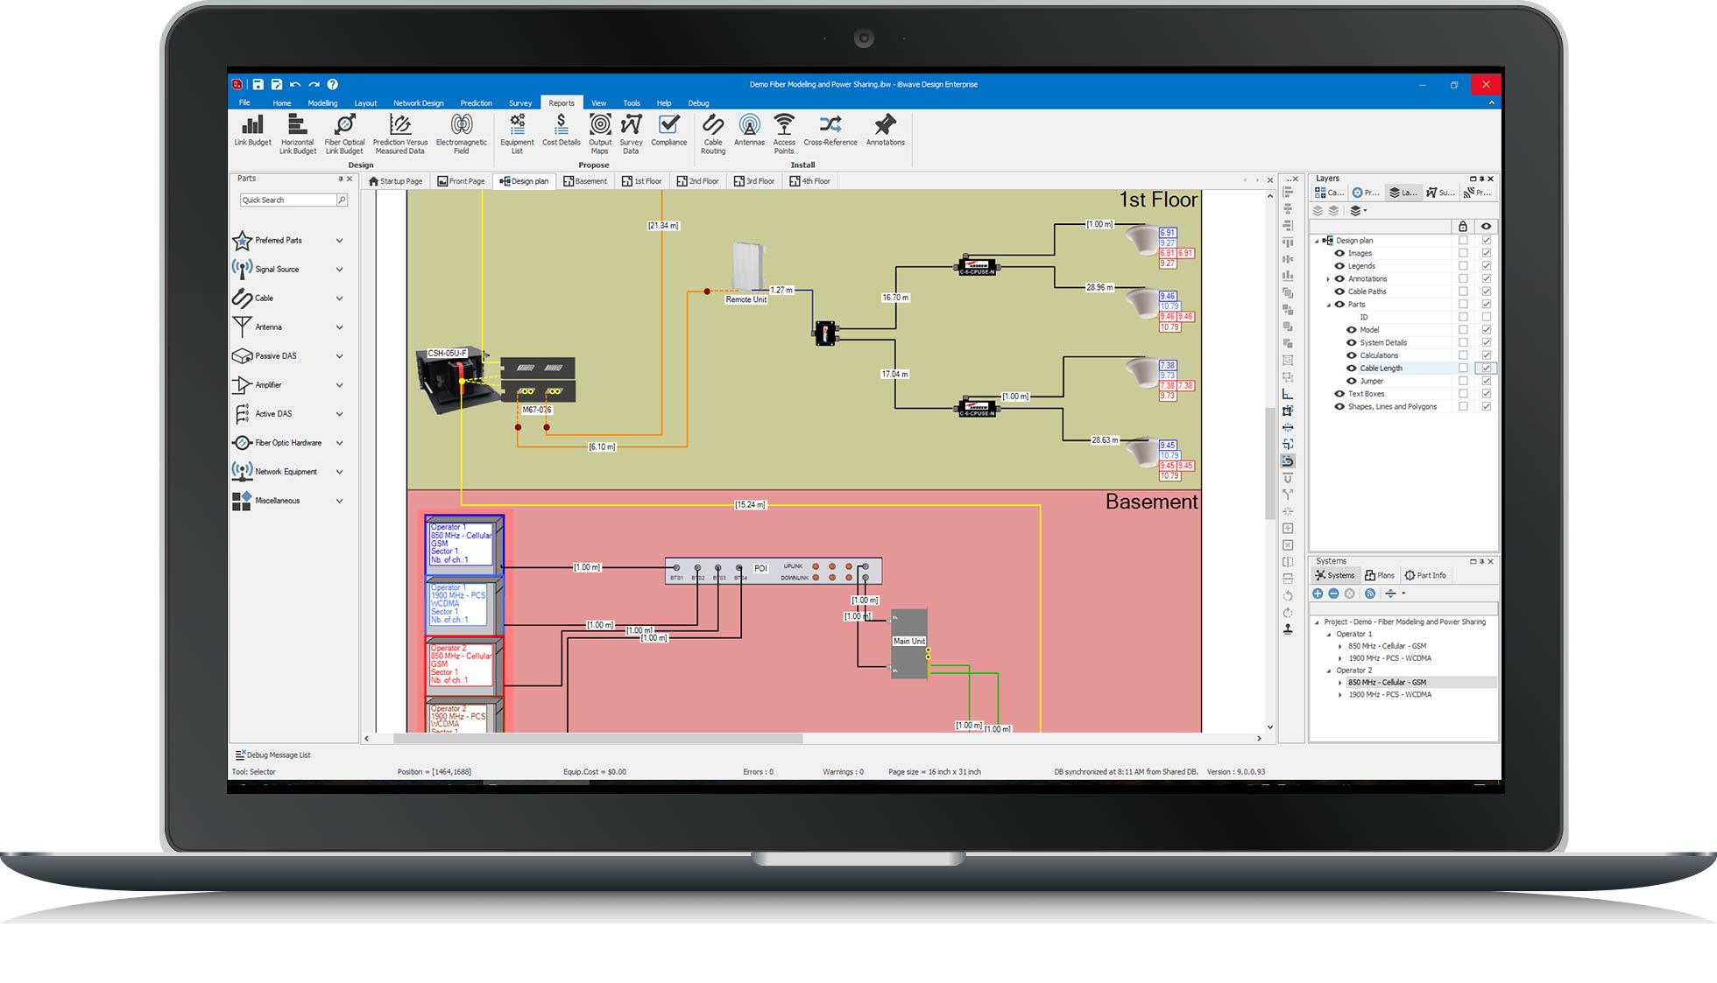Screen dimensions: 1717x983
Task: Open the Cross-Reference report
Action: click(x=830, y=131)
